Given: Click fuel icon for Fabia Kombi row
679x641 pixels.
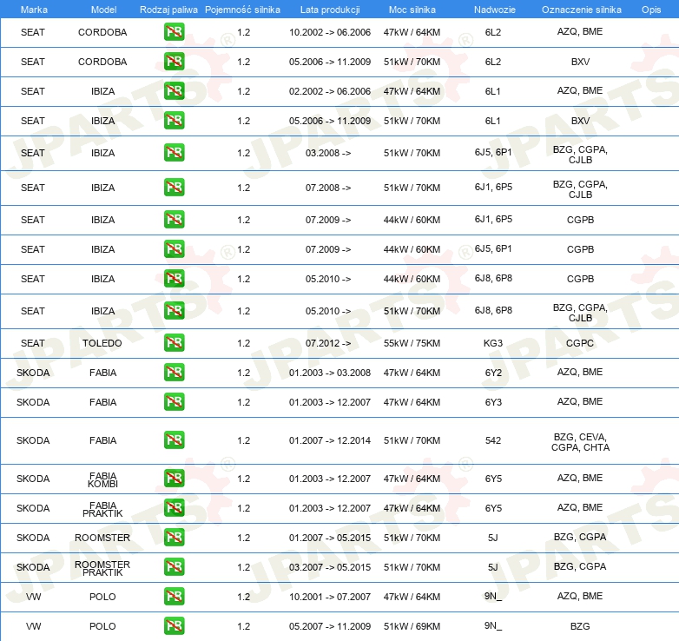Looking at the screenshot, I should tap(174, 479).
